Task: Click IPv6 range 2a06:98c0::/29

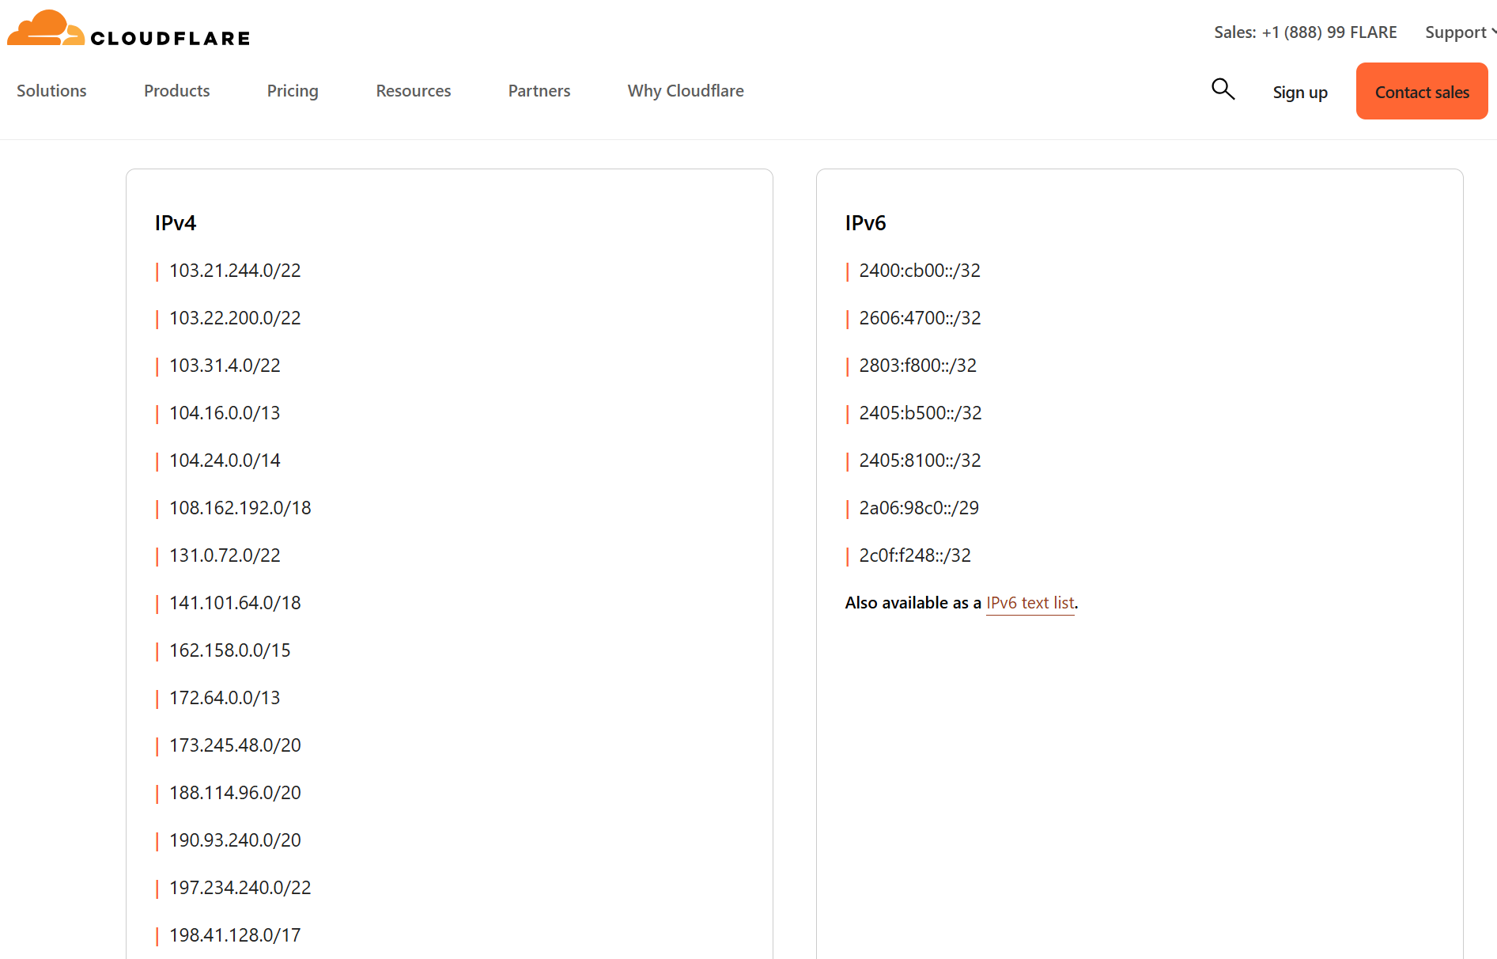Action: [x=918, y=508]
